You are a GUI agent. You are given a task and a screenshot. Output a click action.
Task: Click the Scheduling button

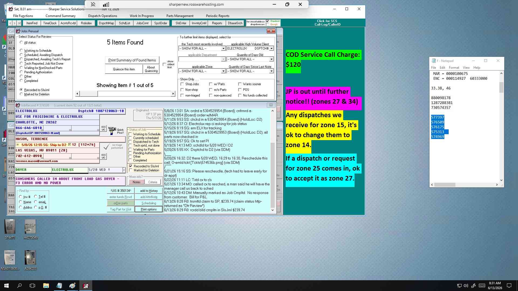pyautogui.click(x=149, y=203)
